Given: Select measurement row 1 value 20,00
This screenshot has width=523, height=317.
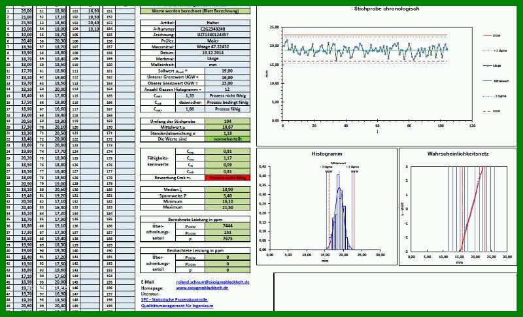Looking at the screenshot, I should click(23, 11).
